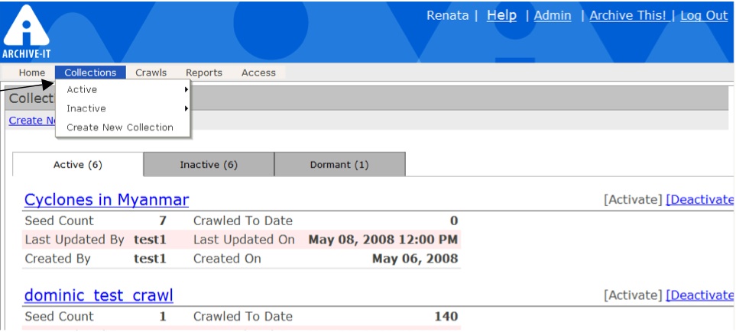The width and height of the screenshot is (736, 332).
Task: Select Create New Collection menu entry
Action: click(120, 127)
